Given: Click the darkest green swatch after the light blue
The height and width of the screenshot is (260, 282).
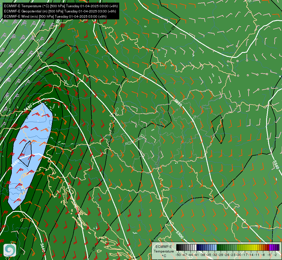Looking at the screenshot, I should click(218, 247).
